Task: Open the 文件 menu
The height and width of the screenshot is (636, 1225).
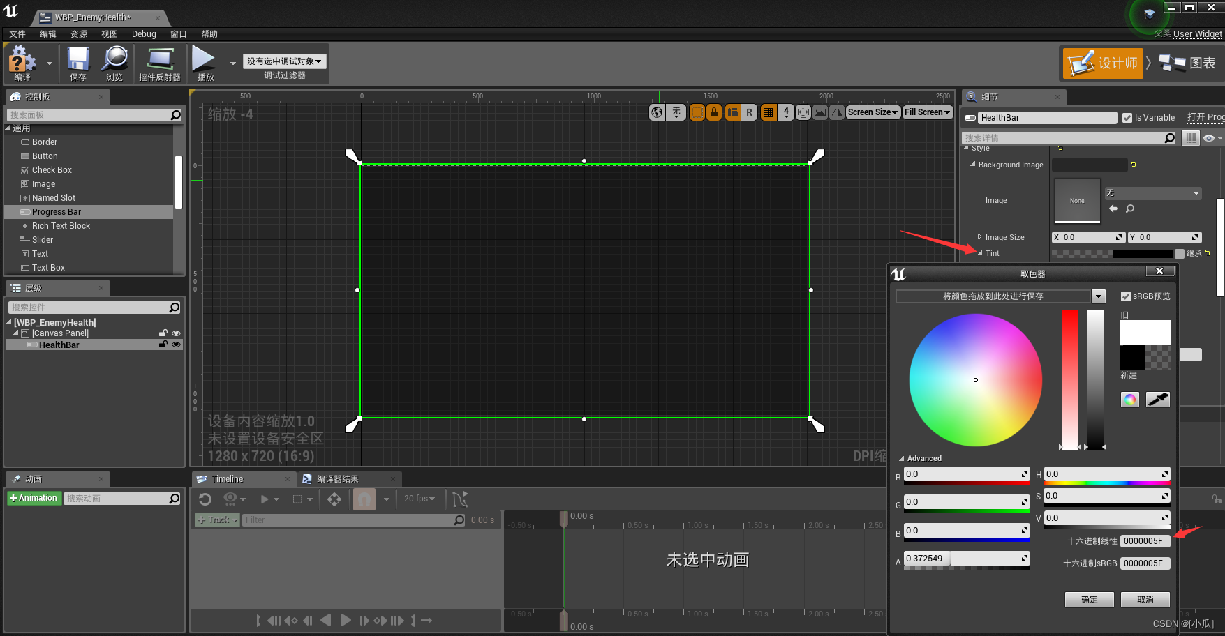Action: click(x=17, y=34)
